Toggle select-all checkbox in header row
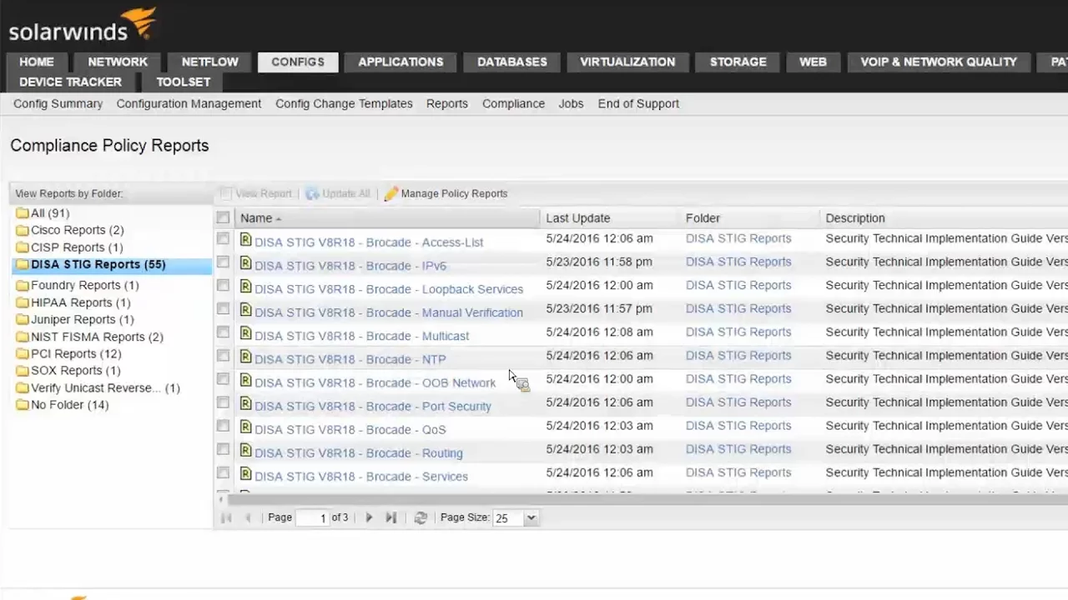Image resolution: width=1068 pixels, height=600 pixels. [x=223, y=217]
